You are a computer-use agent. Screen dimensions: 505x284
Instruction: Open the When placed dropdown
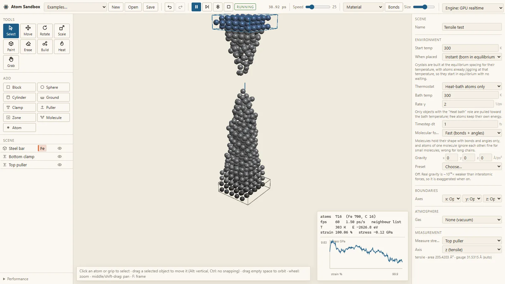click(472, 57)
